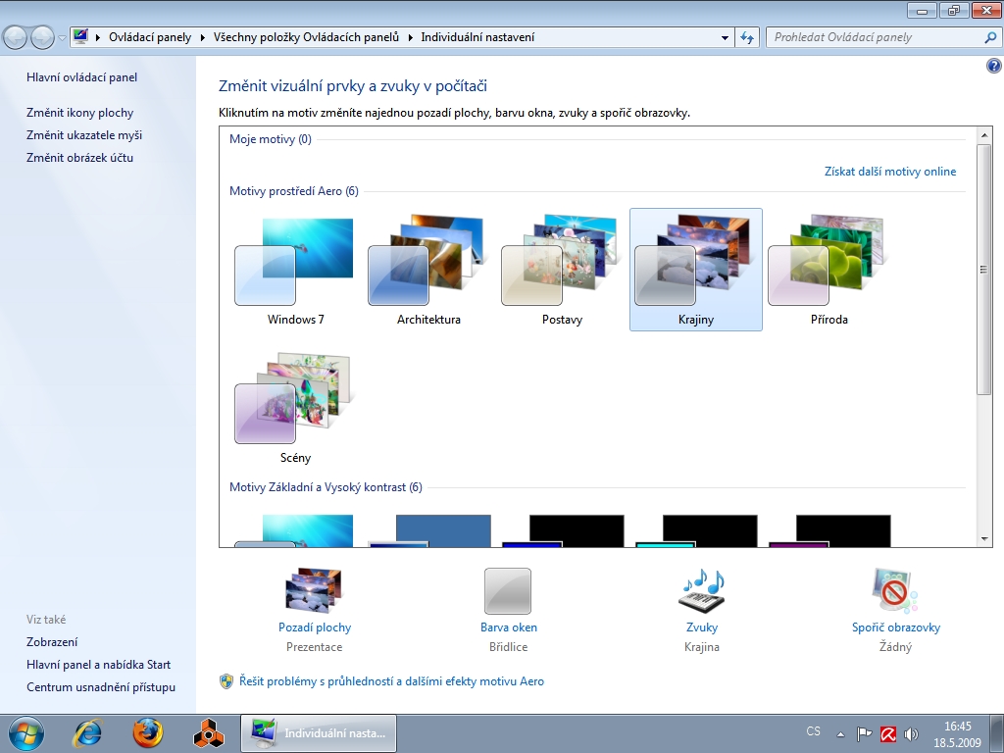Select the Krajiny theme
The height and width of the screenshot is (753, 1004).
coord(696,270)
